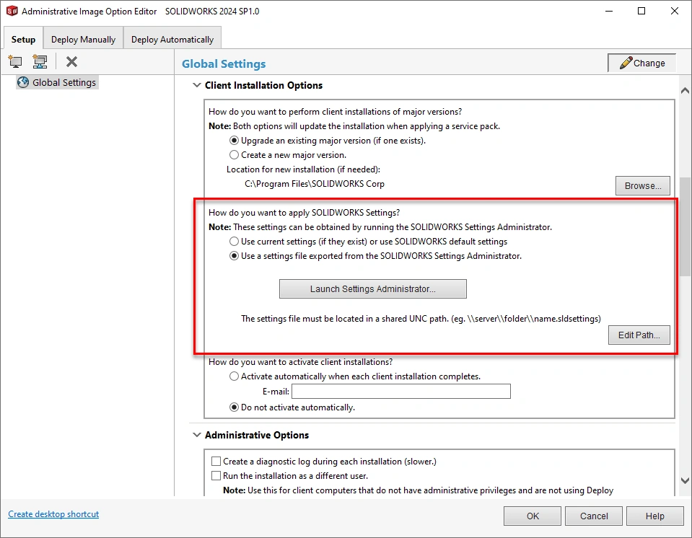
Task: Click the Add Group icon
Action: click(x=40, y=62)
